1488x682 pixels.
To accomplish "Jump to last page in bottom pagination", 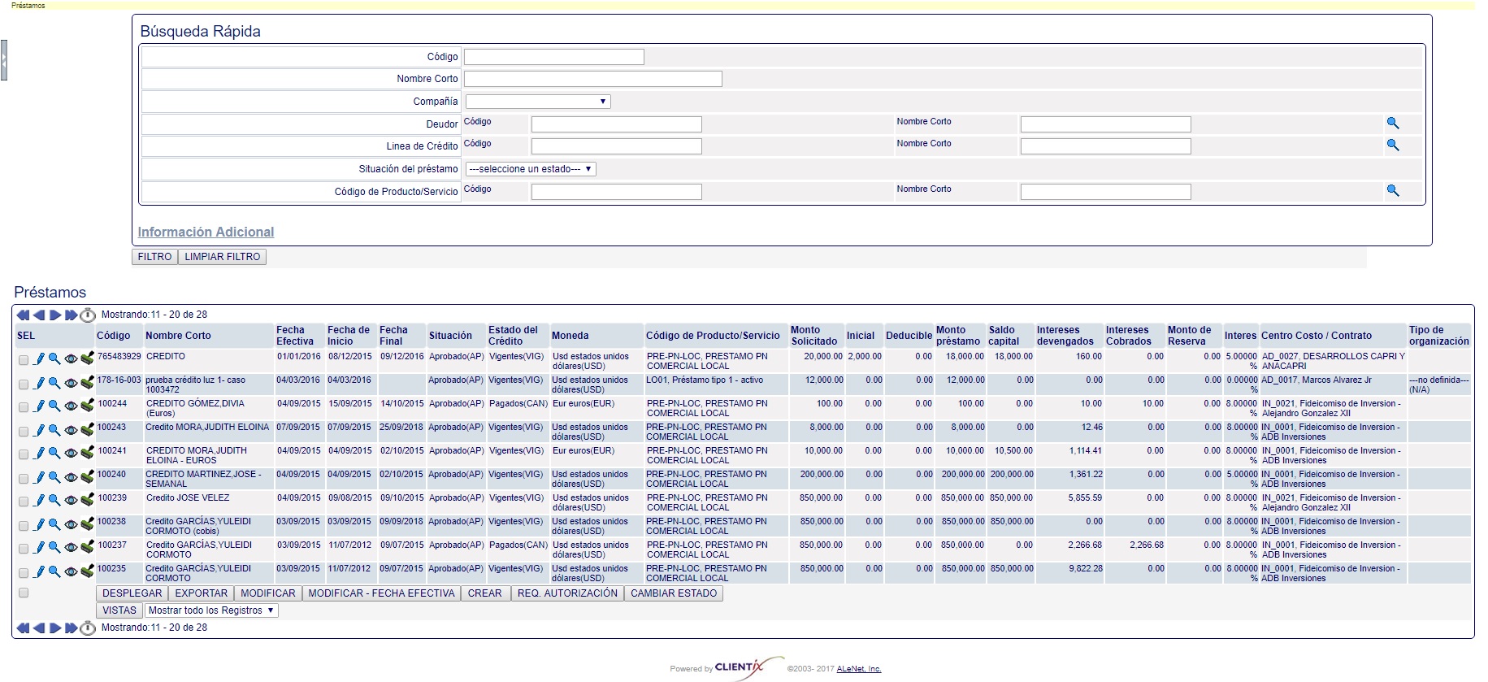I will (x=72, y=628).
